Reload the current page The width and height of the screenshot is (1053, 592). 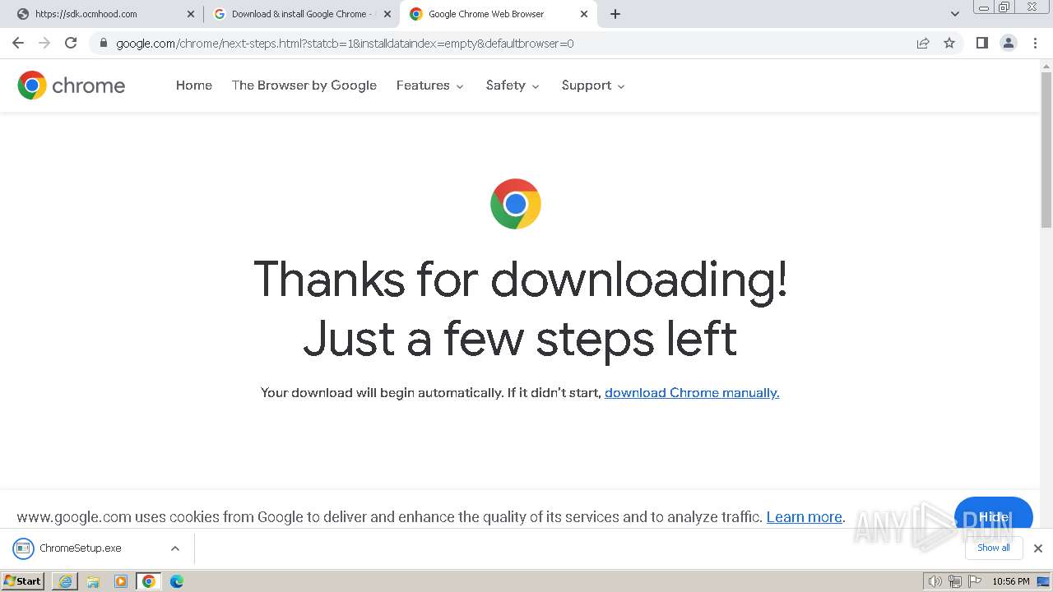tap(71, 43)
